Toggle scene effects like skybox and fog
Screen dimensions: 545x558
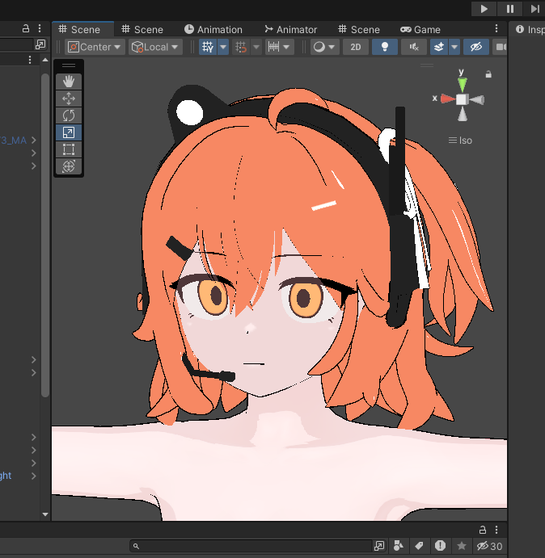(439, 47)
